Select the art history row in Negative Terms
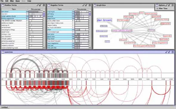 coord(68,14)
